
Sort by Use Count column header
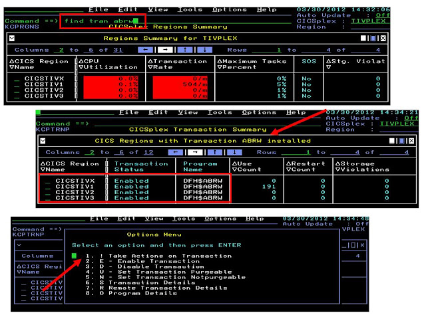tap(247, 167)
